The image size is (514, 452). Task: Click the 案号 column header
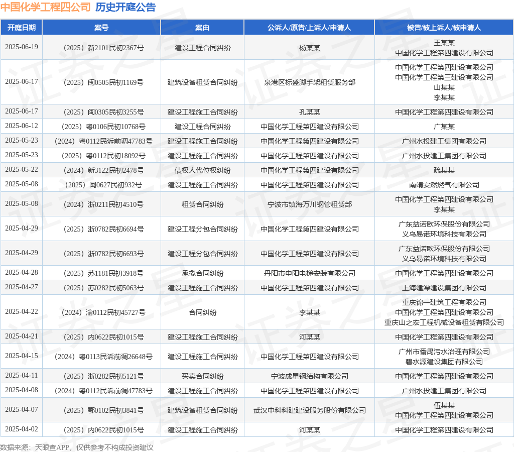click(x=101, y=28)
